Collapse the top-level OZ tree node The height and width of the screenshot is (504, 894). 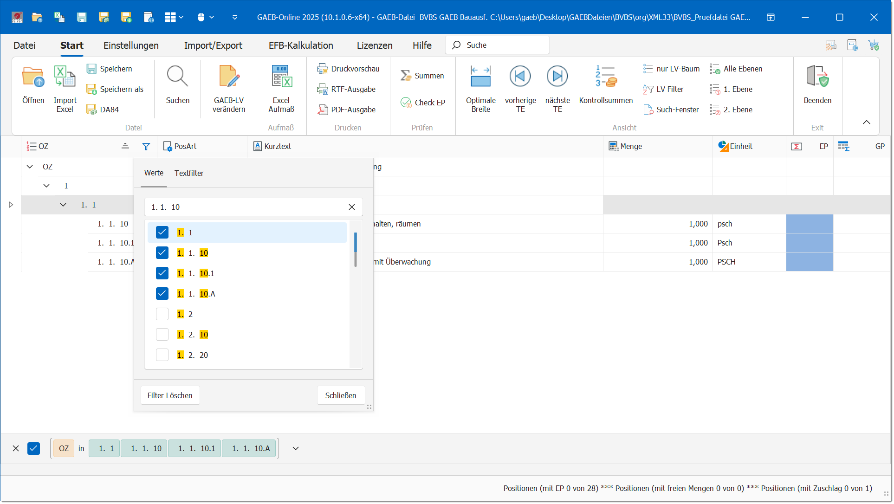coord(30,167)
